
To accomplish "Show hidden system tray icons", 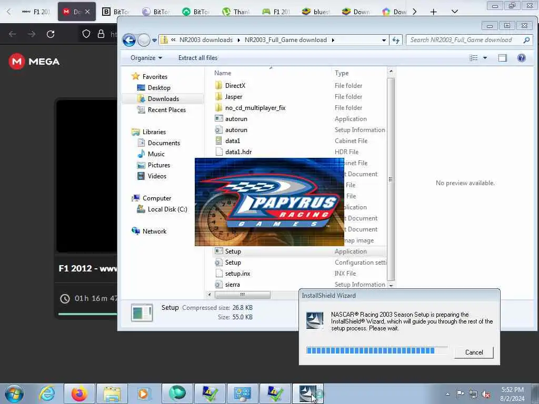I will click(x=447, y=395).
